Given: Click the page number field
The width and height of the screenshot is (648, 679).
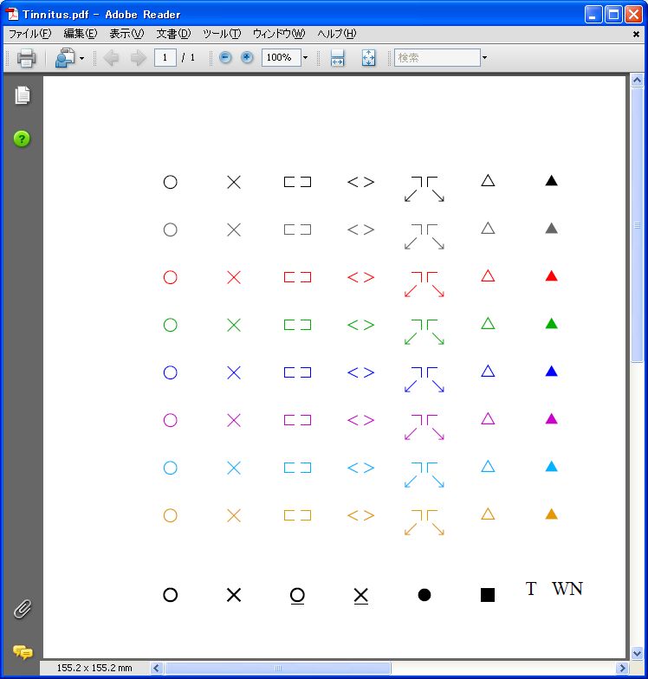Looking at the screenshot, I should (x=165, y=57).
